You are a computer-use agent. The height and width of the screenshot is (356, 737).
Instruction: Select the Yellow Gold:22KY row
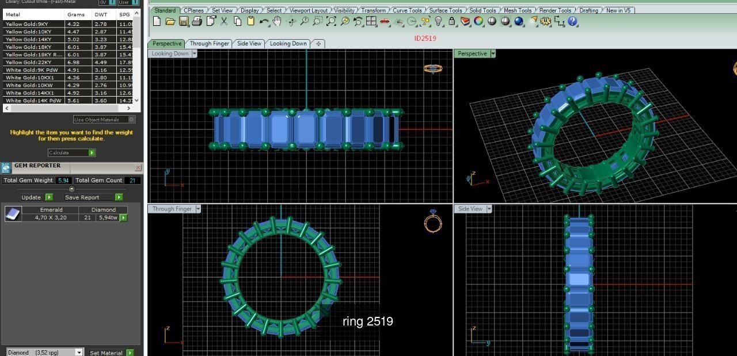click(67, 62)
